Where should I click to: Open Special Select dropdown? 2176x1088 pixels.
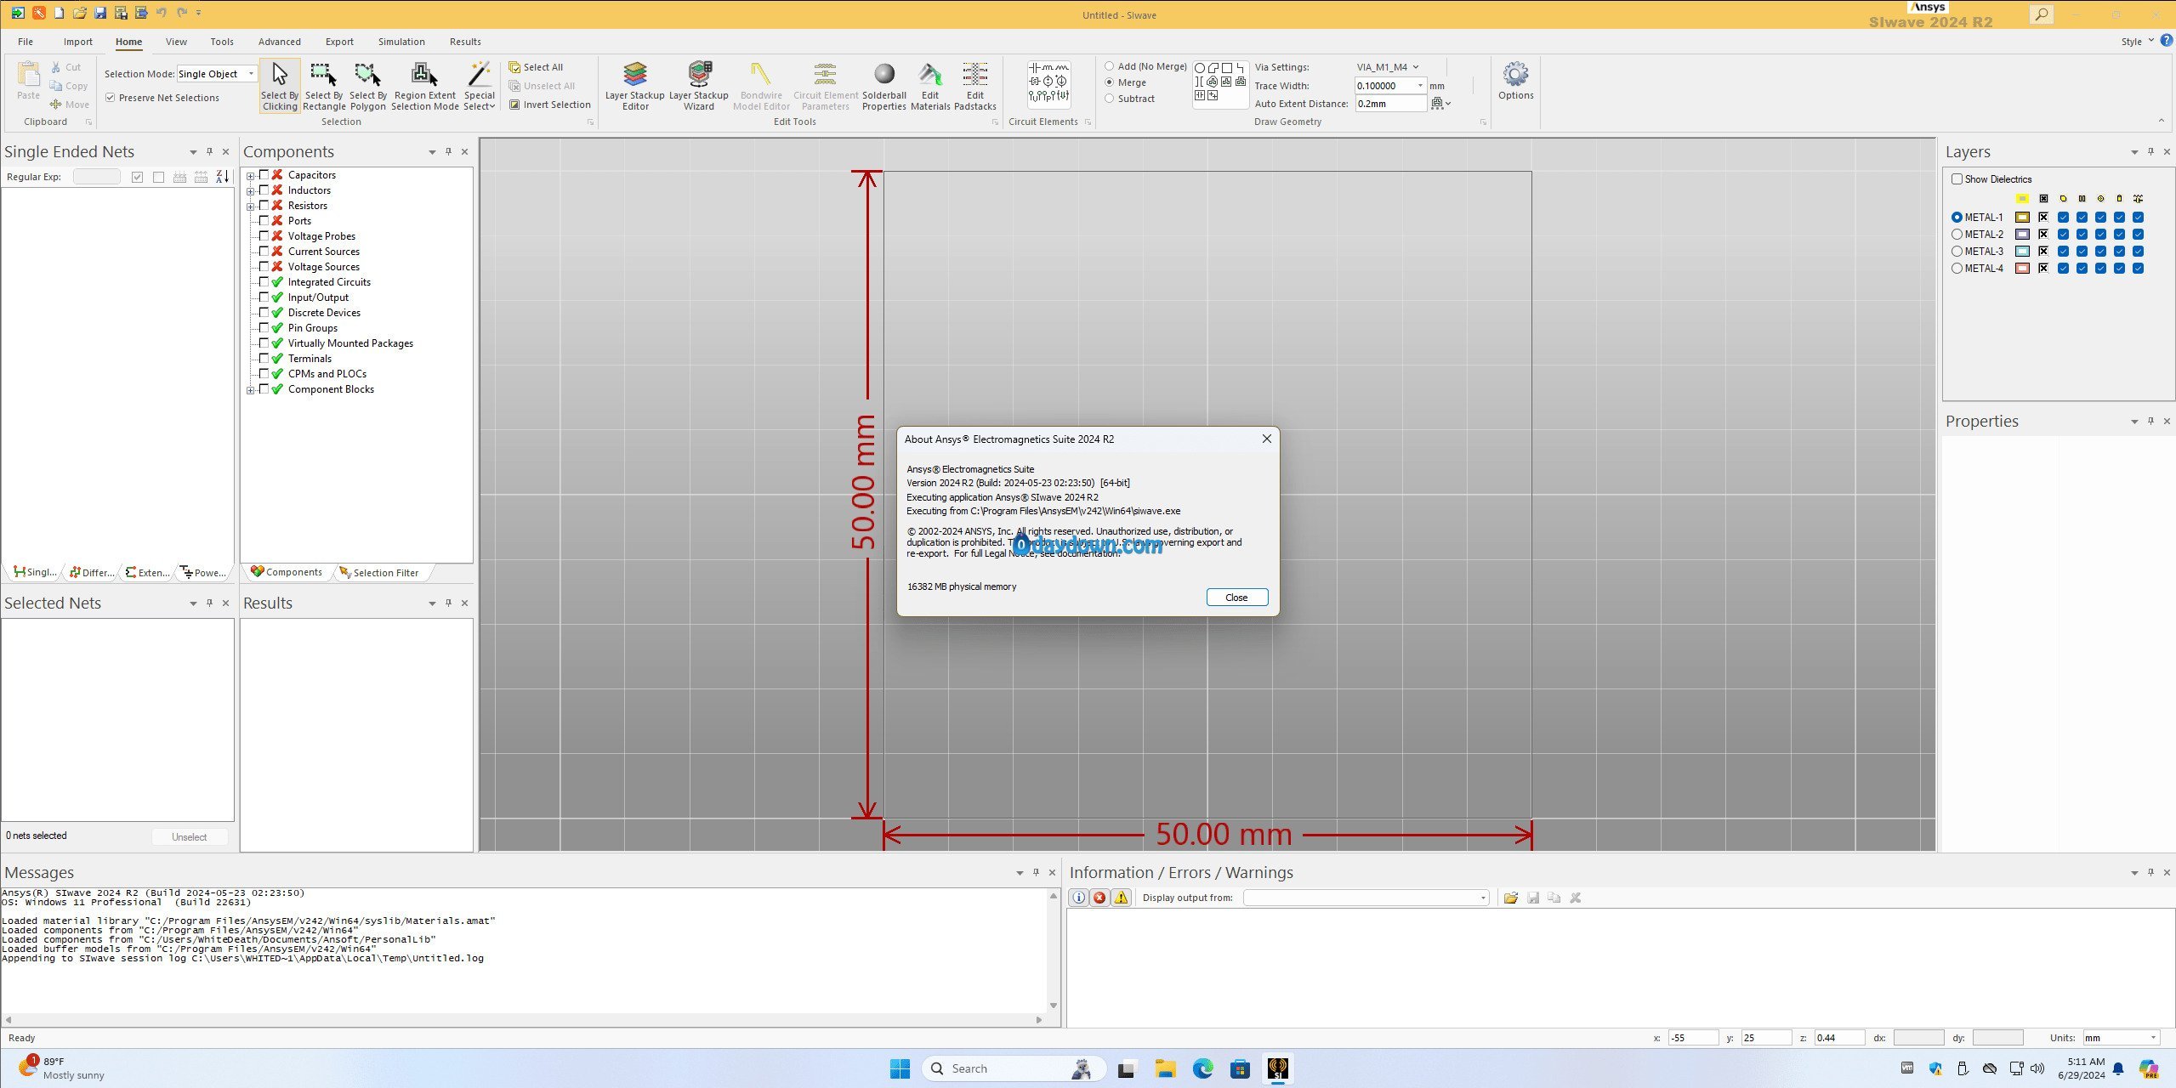tap(480, 86)
